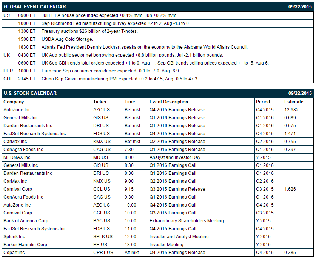Click the 0430 ET time cell
The image size is (316, 259).
pos(27,55)
